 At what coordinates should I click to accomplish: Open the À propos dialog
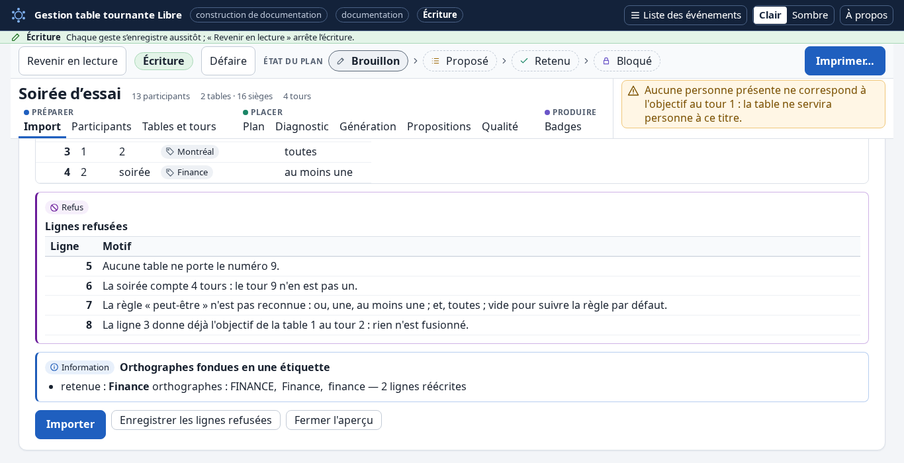point(866,15)
